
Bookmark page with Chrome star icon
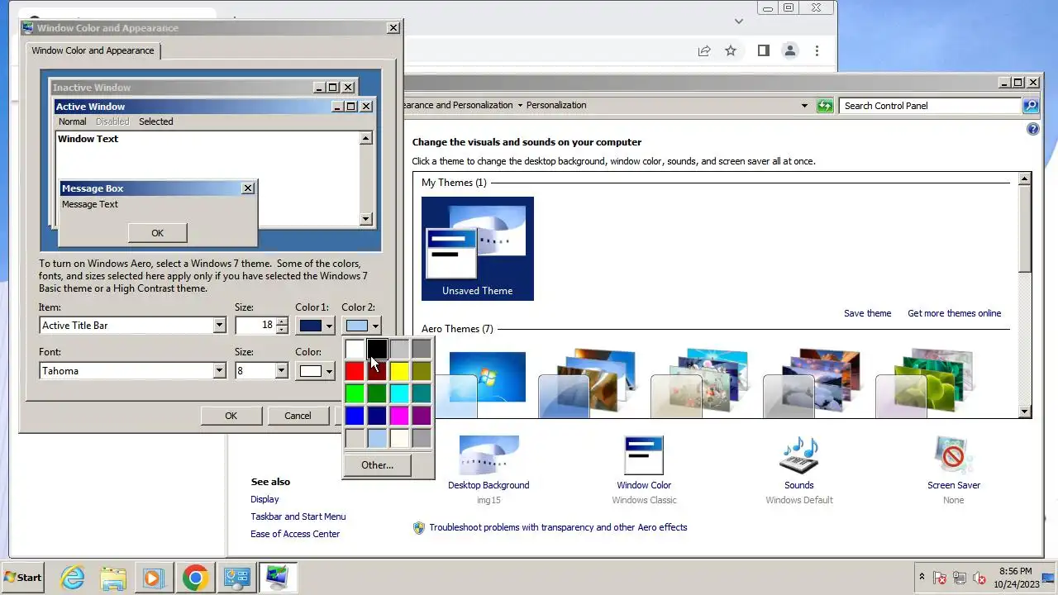(x=731, y=50)
